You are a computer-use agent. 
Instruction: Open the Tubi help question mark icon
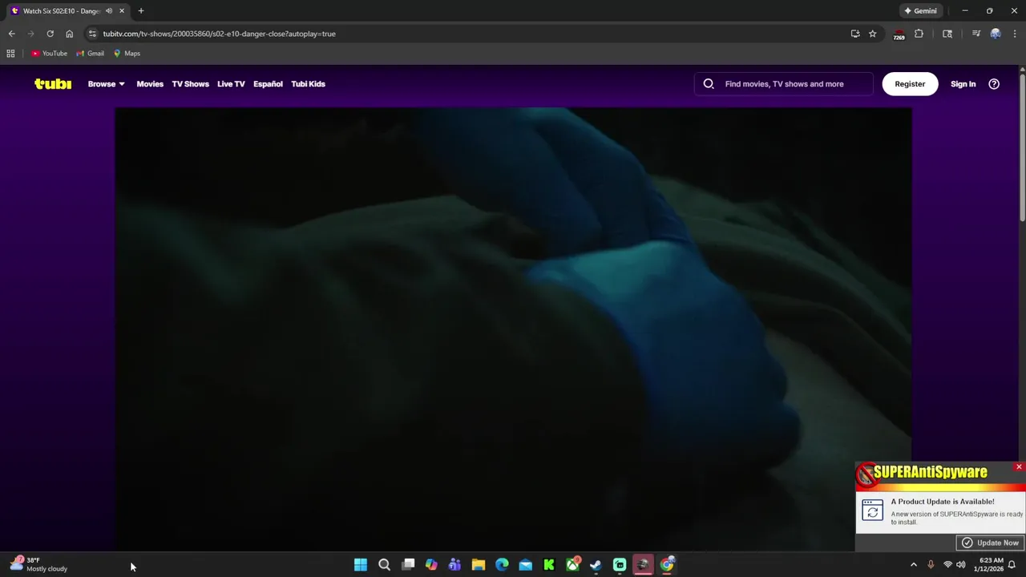click(994, 84)
